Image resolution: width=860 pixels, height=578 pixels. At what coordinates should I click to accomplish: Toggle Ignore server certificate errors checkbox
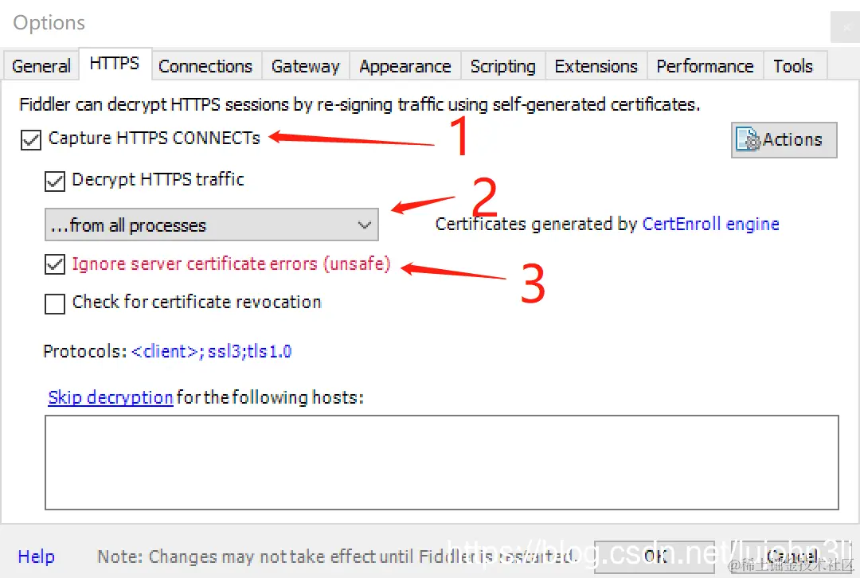(55, 264)
